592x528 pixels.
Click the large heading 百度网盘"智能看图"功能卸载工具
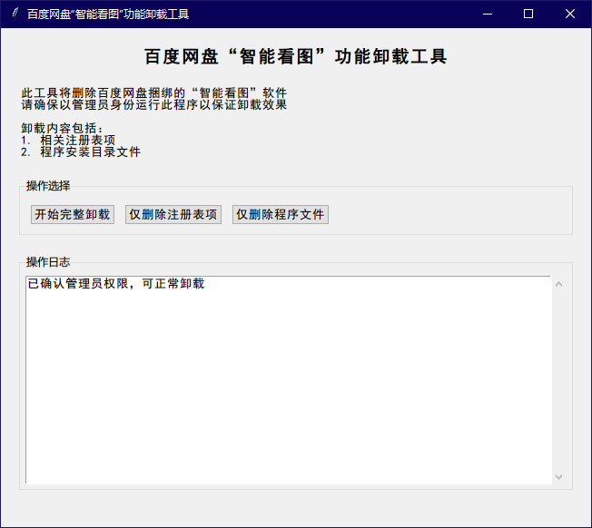click(296, 57)
